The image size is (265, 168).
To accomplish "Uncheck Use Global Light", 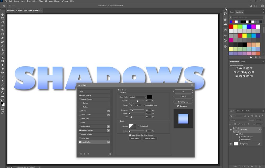I will pos(145,105).
